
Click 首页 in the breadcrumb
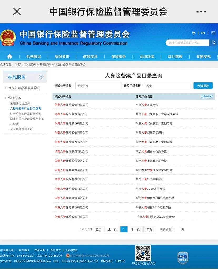pyautogui.click(x=18, y=65)
